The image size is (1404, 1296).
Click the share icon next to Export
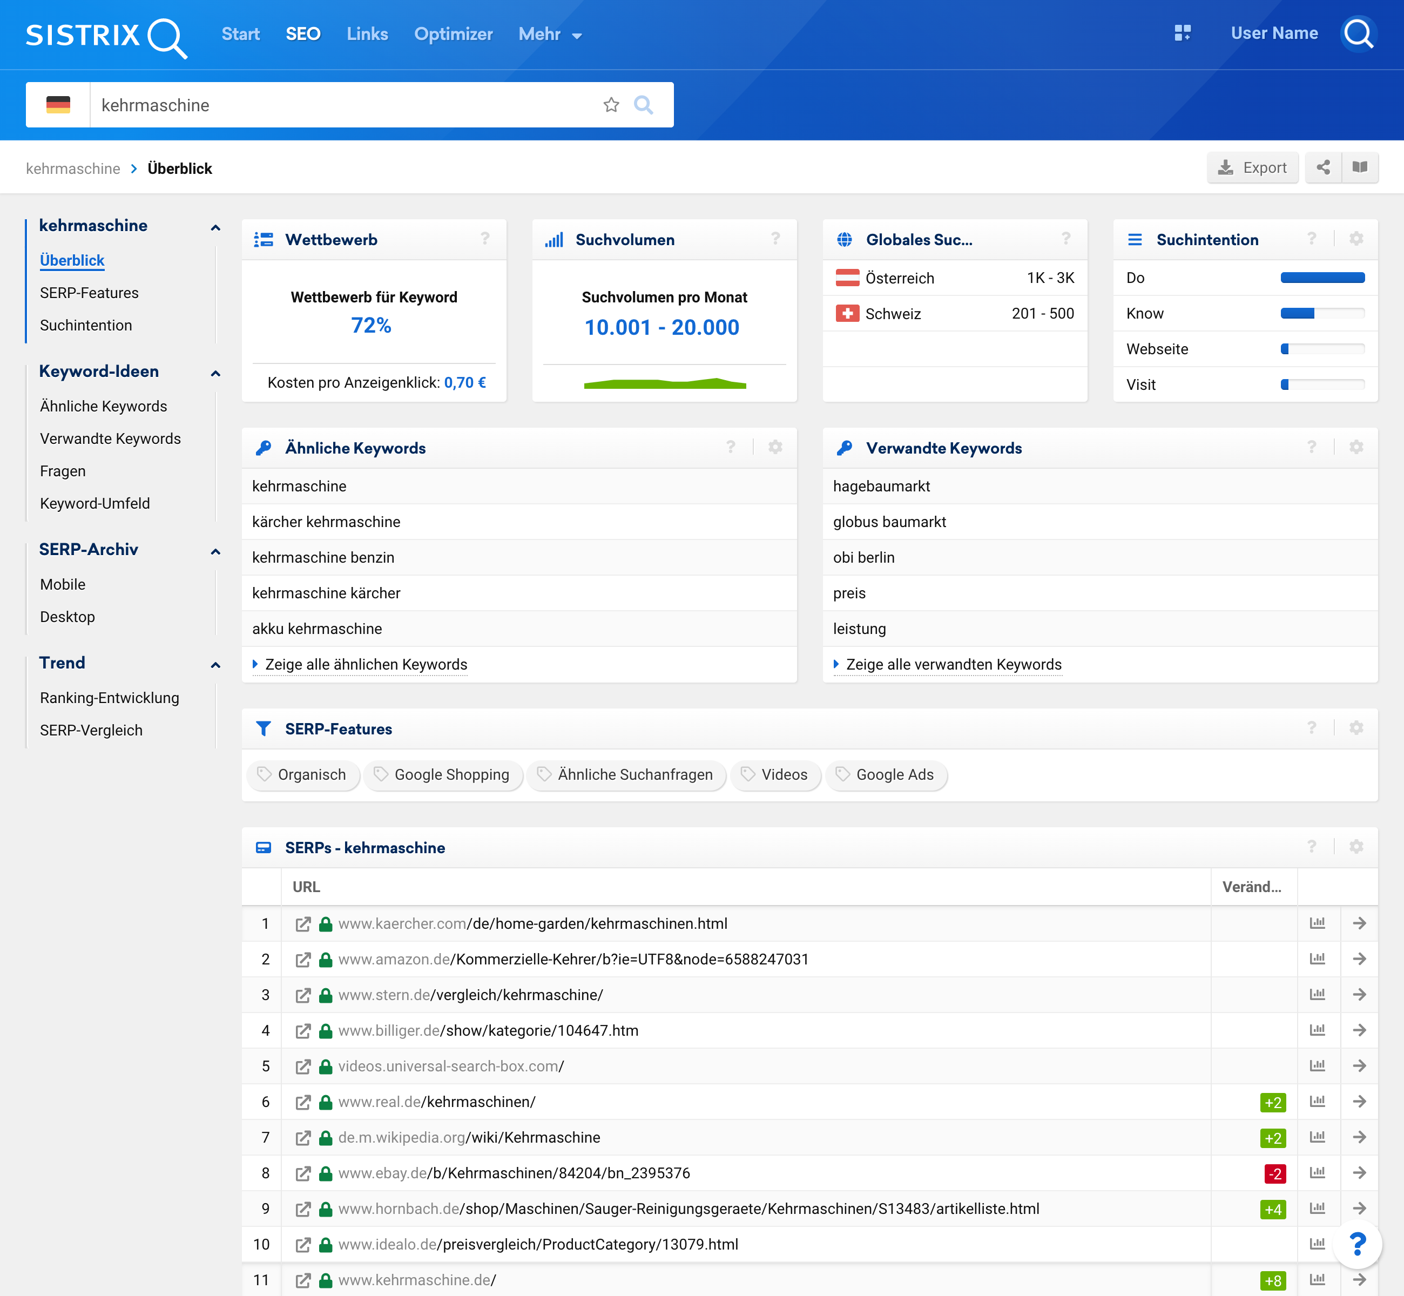1322,167
